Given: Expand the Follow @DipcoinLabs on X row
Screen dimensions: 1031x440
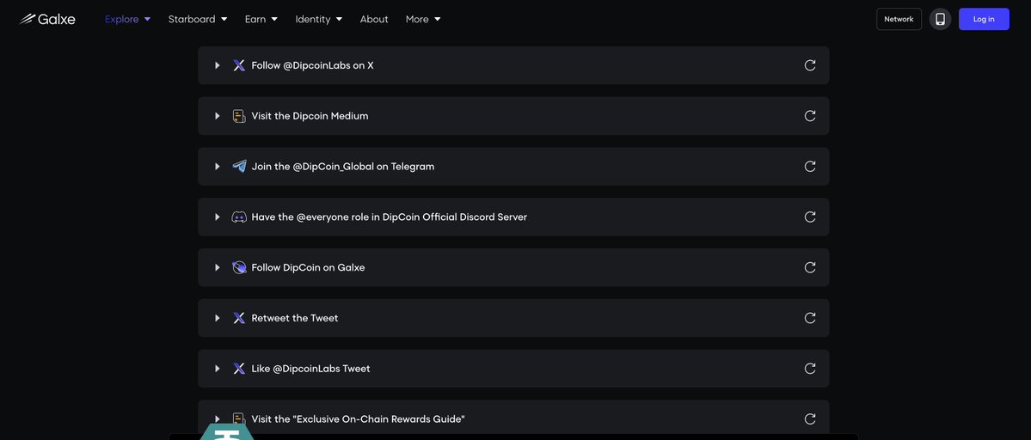Looking at the screenshot, I should (x=217, y=65).
